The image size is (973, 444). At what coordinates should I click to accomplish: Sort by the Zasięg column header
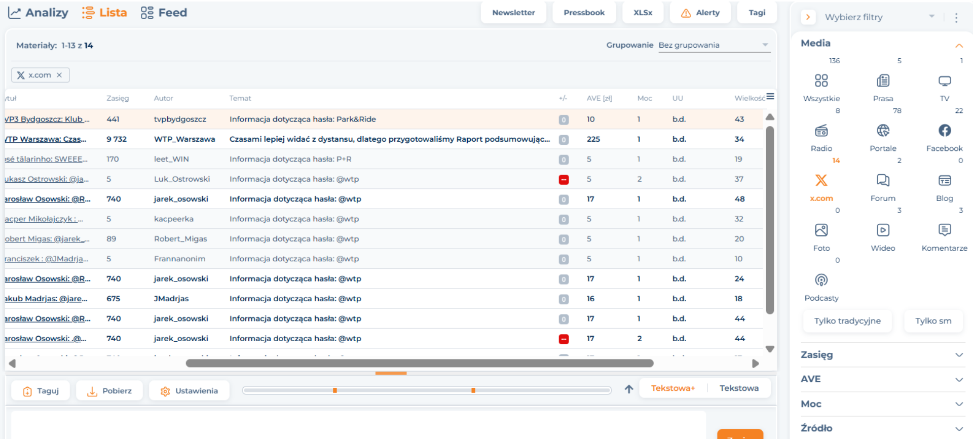pos(118,98)
